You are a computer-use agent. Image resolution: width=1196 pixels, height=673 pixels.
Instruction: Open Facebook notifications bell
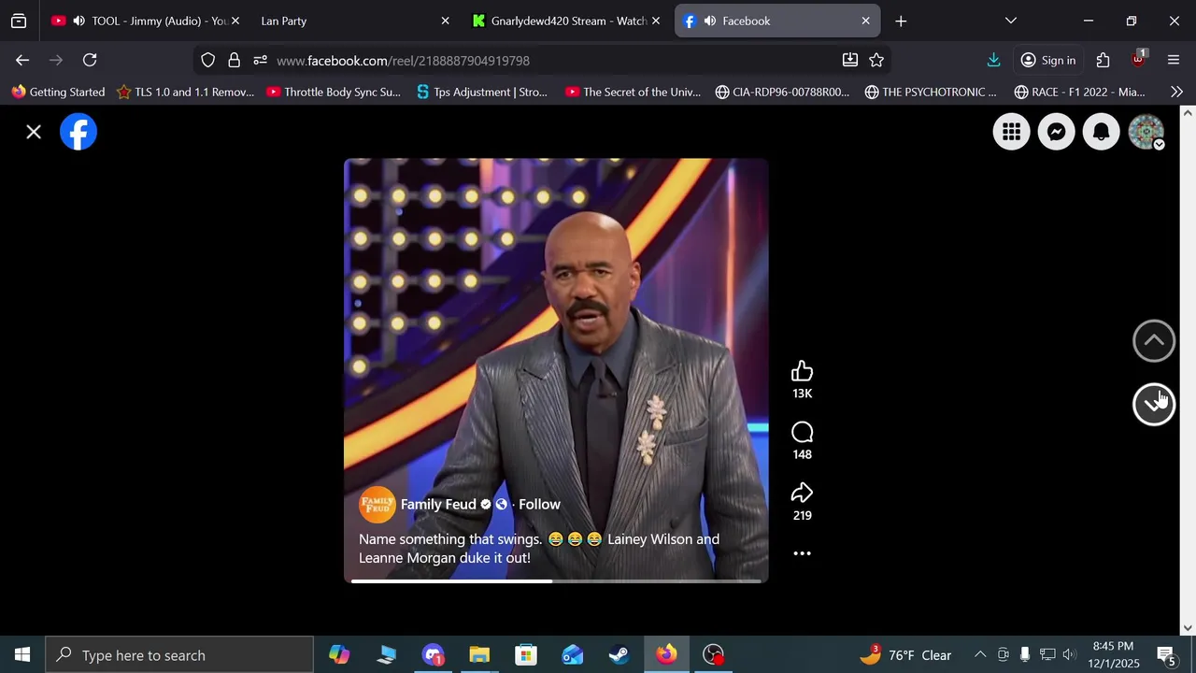tap(1101, 132)
